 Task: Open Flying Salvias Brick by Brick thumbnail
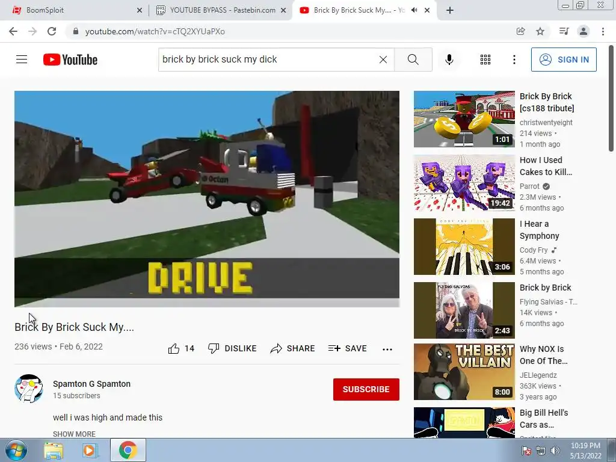tap(464, 310)
